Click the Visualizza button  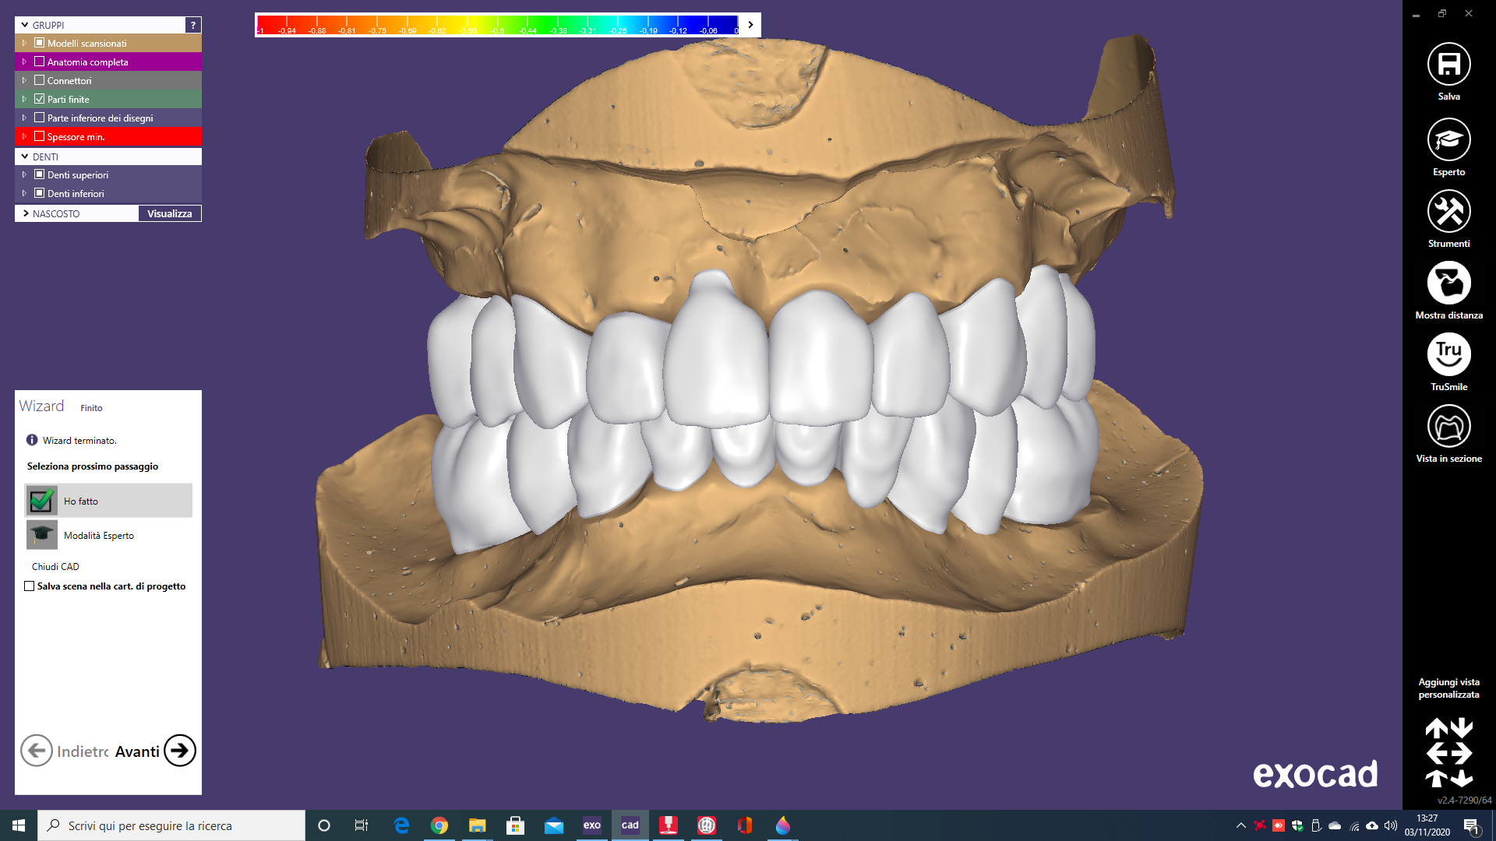click(x=170, y=213)
